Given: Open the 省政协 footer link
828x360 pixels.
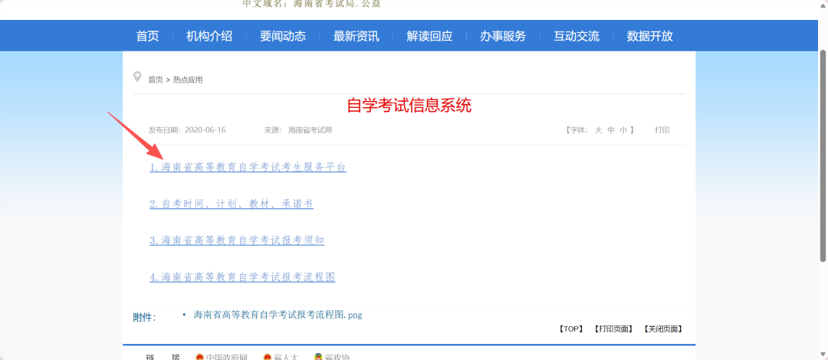Looking at the screenshot, I should tap(337, 358).
